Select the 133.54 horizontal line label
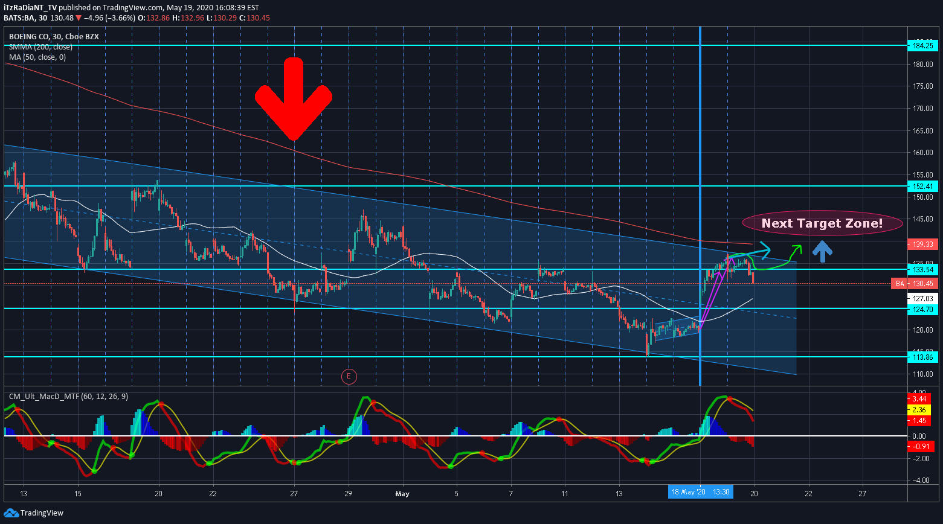Viewport: 943px width, 524px height. click(x=922, y=269)
